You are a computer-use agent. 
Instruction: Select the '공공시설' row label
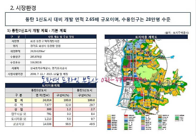(19, 124)
